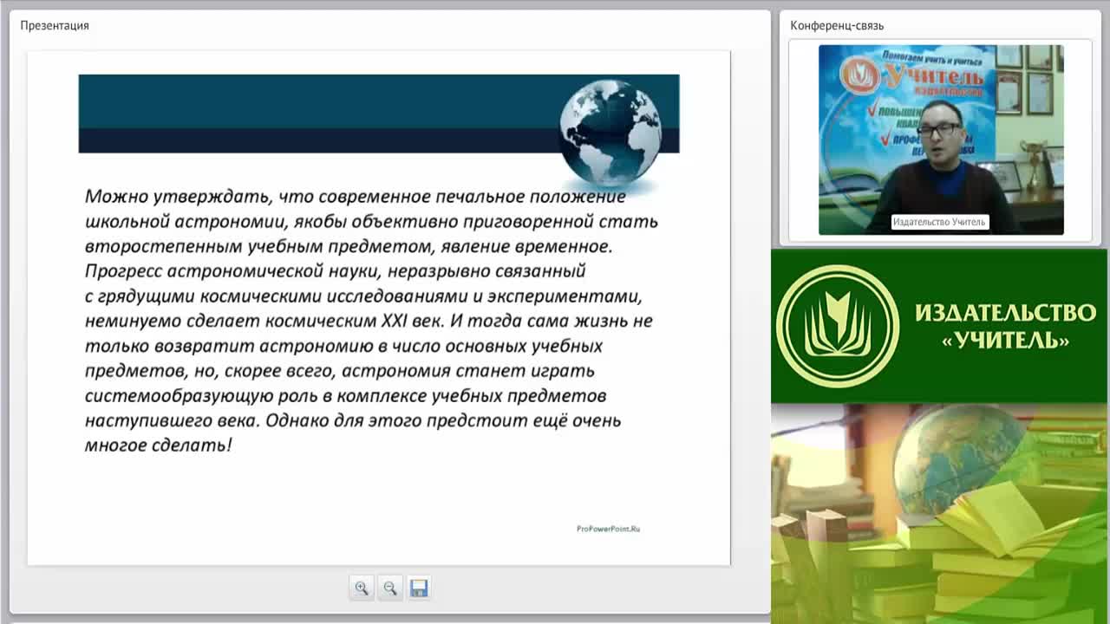This screenshot has height=624, width=1110.
Task: Save the presentation with floppy disk icon
Action: [419, 588]
